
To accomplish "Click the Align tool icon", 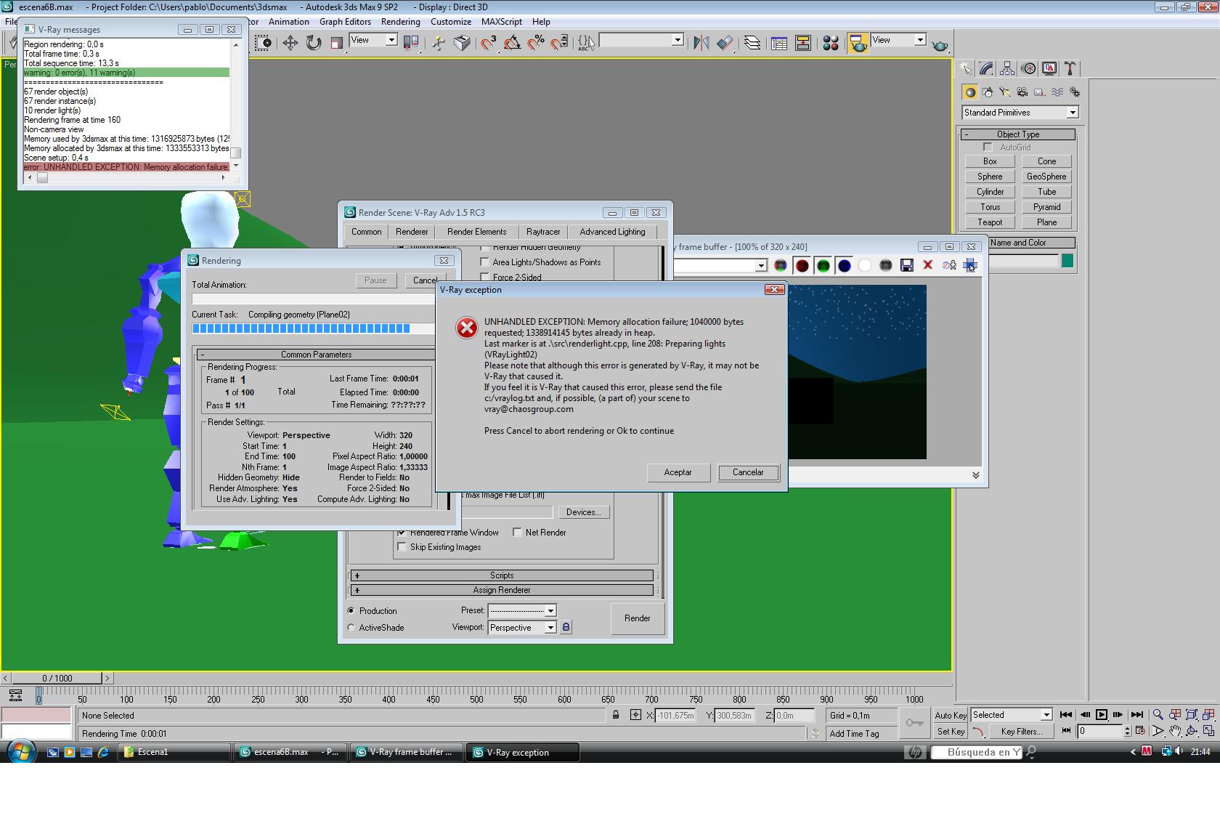I will click(724, 43).
